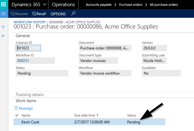Click the Instance ID input field
The width and height of the screenshot is (194, 131).
click(28, 48)
